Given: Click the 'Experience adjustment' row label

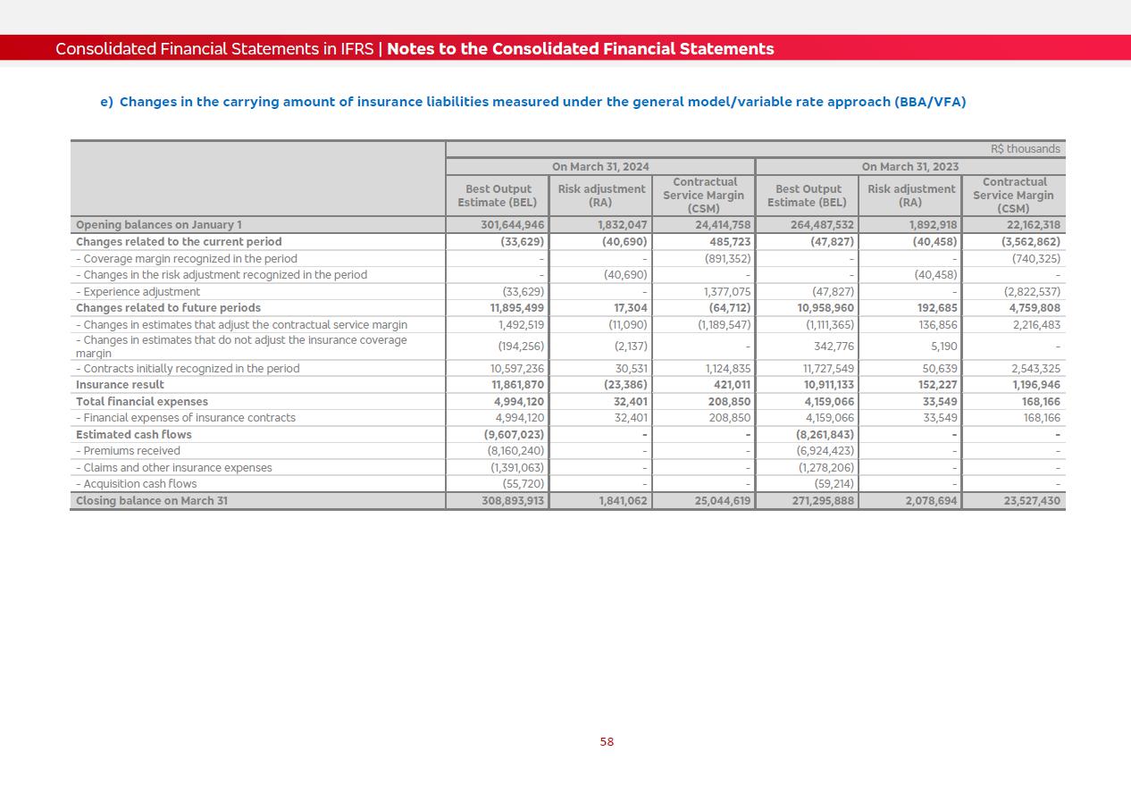Looking at the screenshot, I should pyautogui.click(x=141, y=292).
